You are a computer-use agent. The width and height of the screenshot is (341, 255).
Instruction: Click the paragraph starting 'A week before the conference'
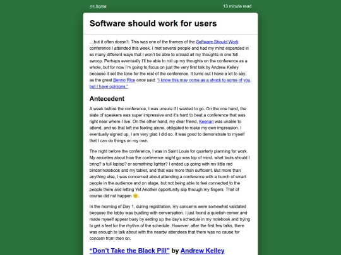[170, 125]
